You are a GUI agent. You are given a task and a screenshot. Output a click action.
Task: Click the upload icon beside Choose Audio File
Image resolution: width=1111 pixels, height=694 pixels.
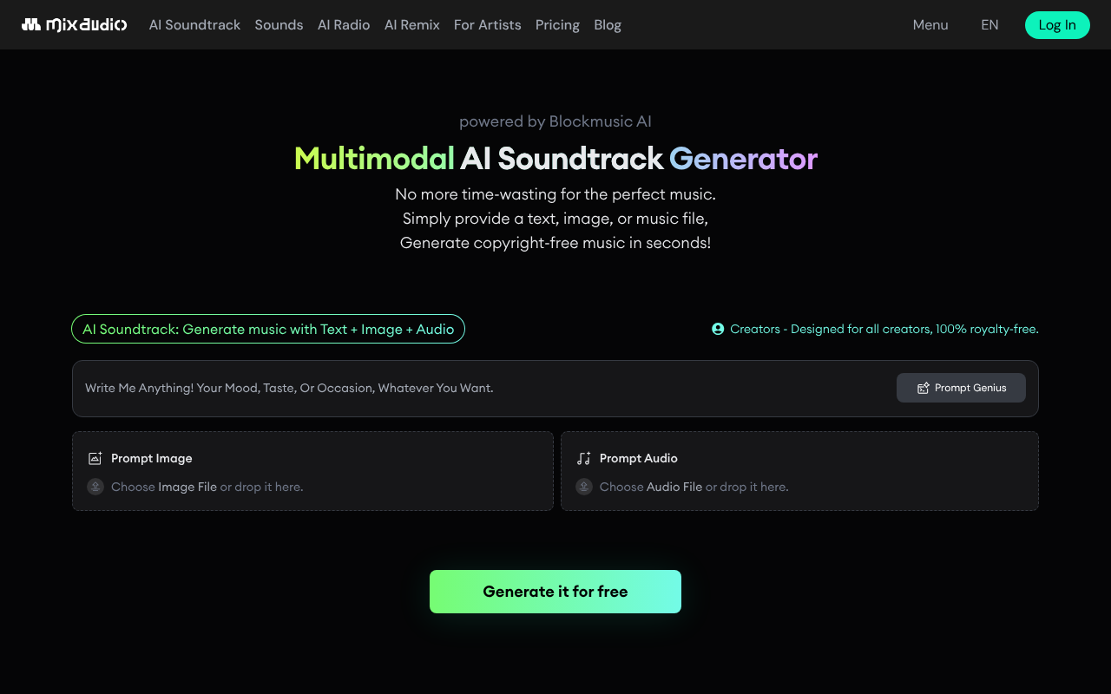click(x=583, y=487)
